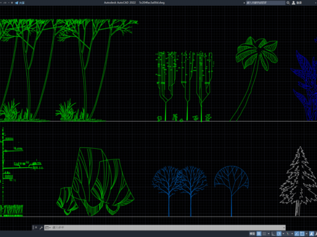The width and height of the screenshot is (317, 237).
Task: Click the sign-in text link in title bar
Action: point(299,3)
